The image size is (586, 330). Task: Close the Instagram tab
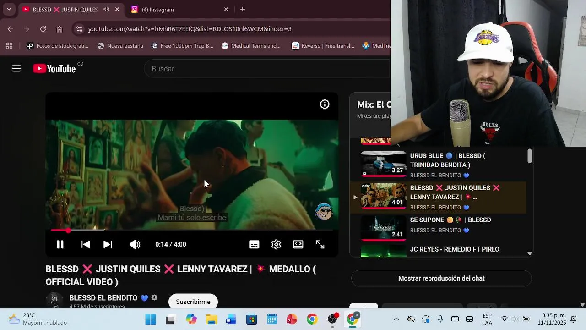(x=226, y=9)
